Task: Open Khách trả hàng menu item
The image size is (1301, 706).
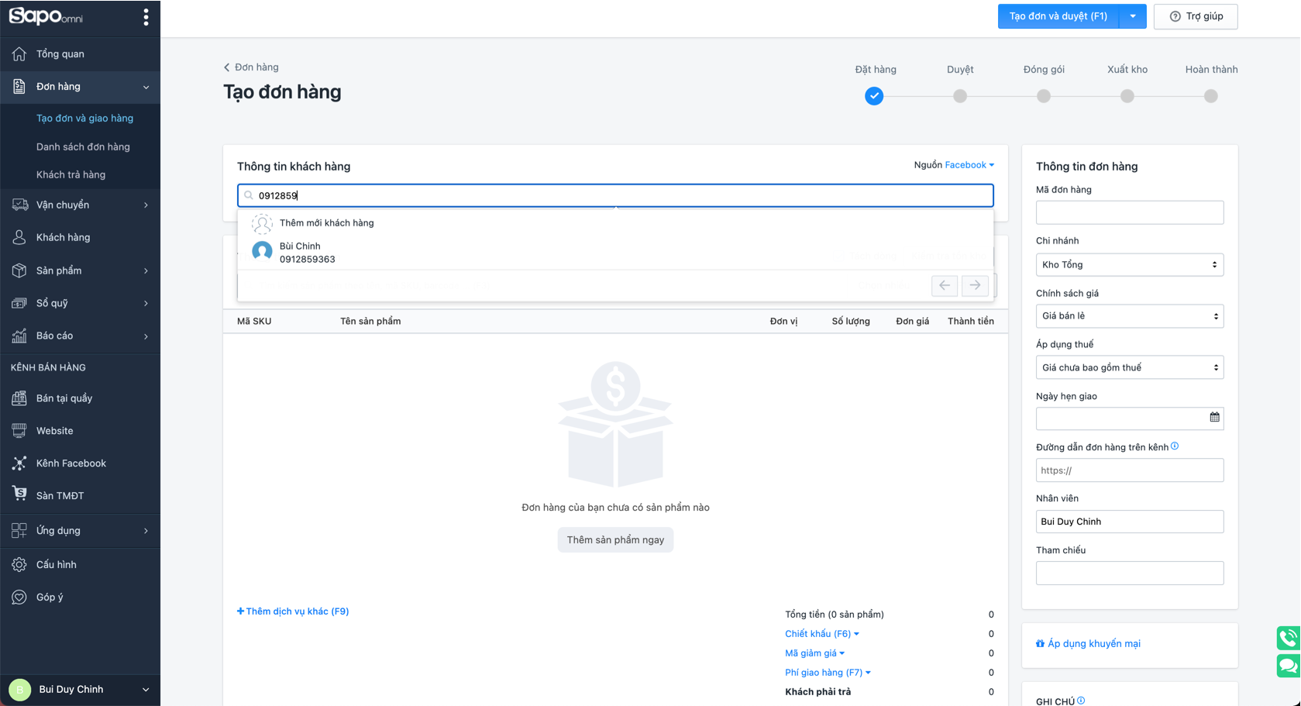Action: (71, 175)
